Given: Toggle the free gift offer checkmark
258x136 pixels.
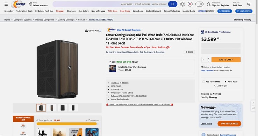Looking at the screenshot, I should 110,62.
